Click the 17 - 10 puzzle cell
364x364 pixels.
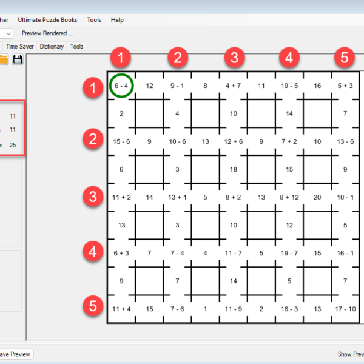(x=345, y=309)
